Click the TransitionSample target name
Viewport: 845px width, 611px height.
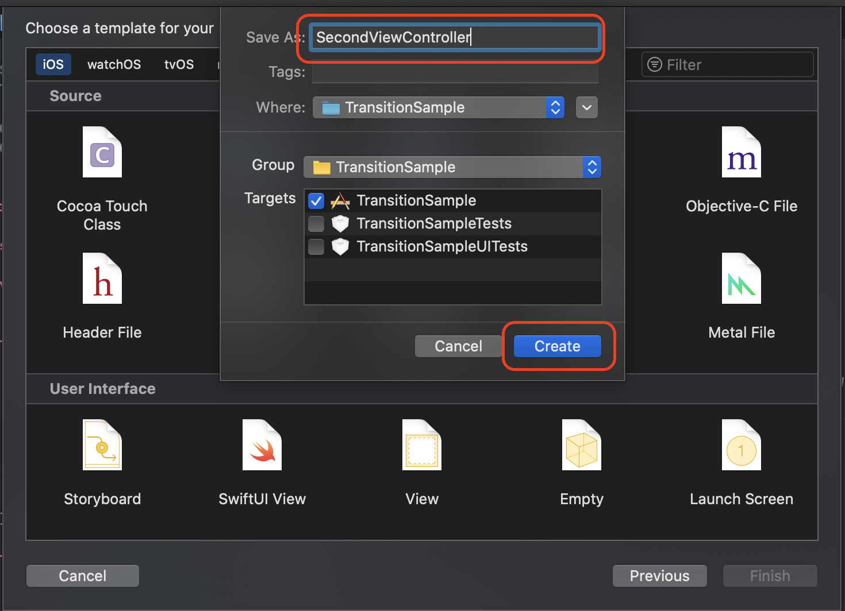(416, 200)
